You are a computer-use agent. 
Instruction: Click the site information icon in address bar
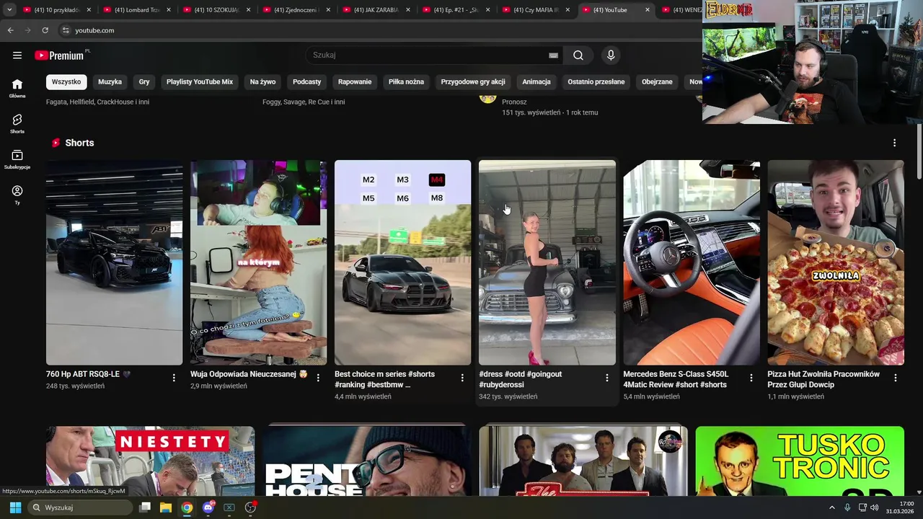(x=65, y=30)
